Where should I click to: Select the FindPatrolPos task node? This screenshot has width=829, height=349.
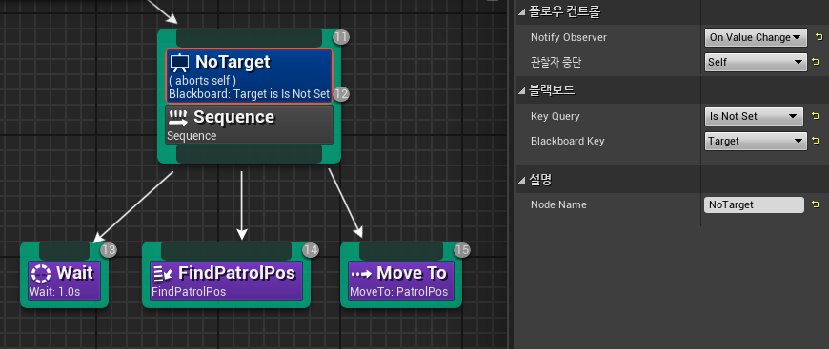pyautogui.click(x=226, y=281)
